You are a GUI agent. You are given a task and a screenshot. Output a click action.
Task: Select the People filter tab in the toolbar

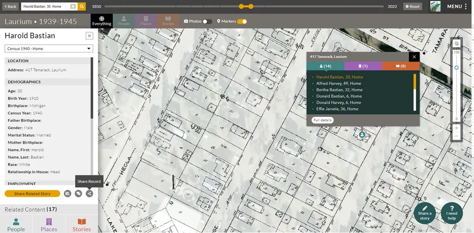(x=124, y=21)
